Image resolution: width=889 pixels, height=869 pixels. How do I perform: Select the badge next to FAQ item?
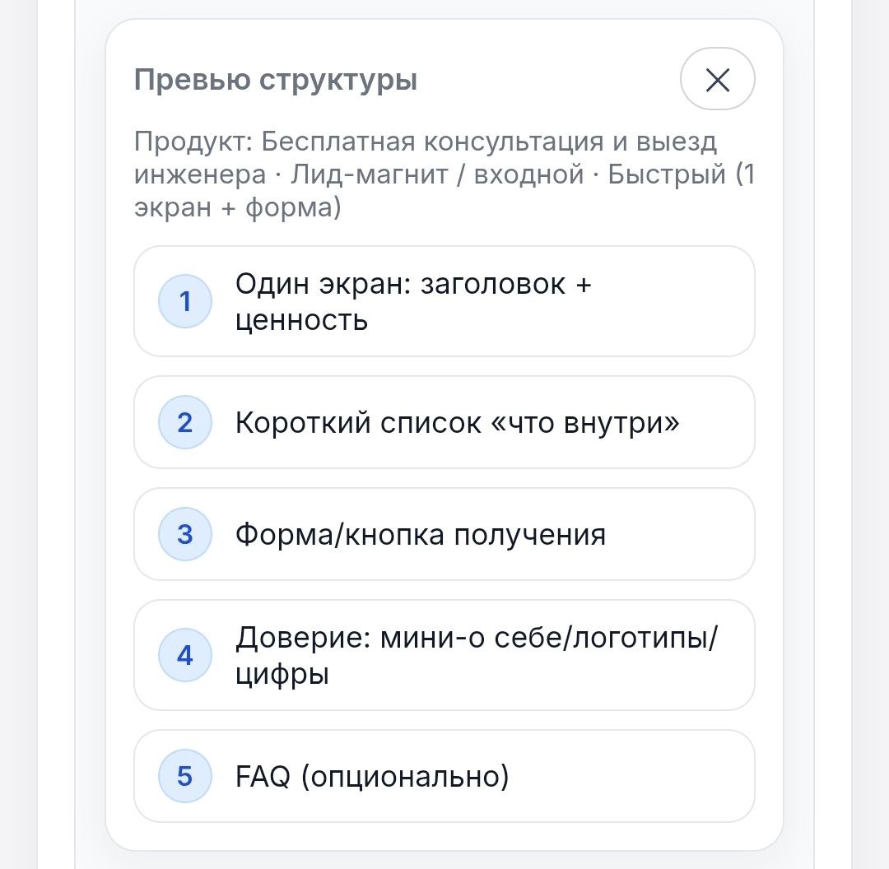click(x=185, y=776)
